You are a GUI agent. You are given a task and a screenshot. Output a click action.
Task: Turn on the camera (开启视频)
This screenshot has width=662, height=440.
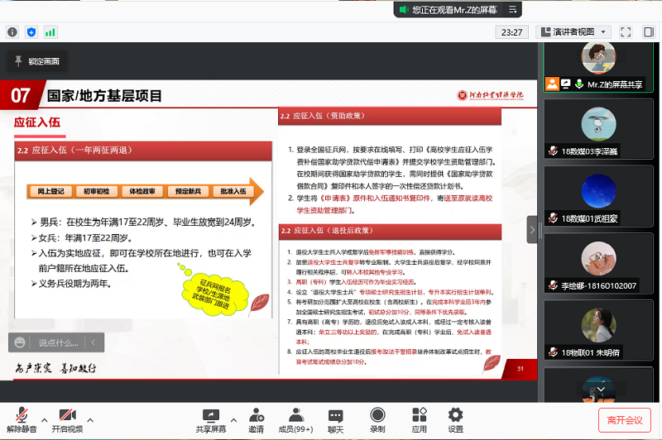(67, 416)
